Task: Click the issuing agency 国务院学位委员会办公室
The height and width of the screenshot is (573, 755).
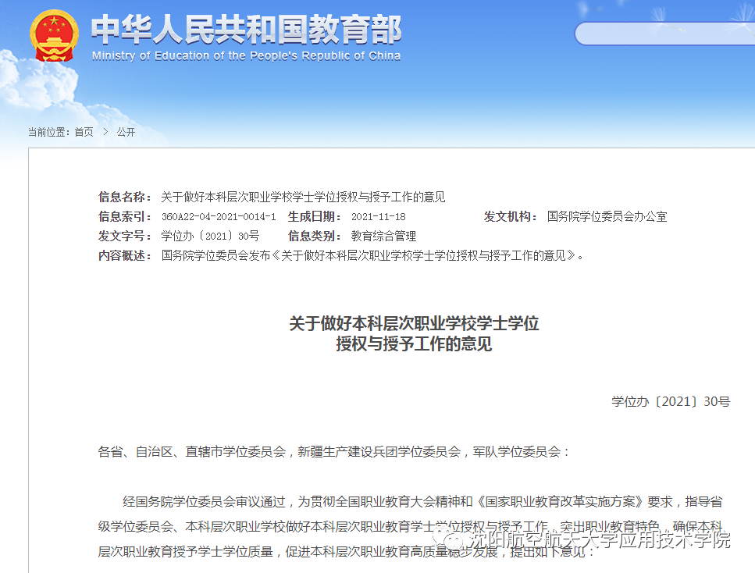Action: click(607, 217)
